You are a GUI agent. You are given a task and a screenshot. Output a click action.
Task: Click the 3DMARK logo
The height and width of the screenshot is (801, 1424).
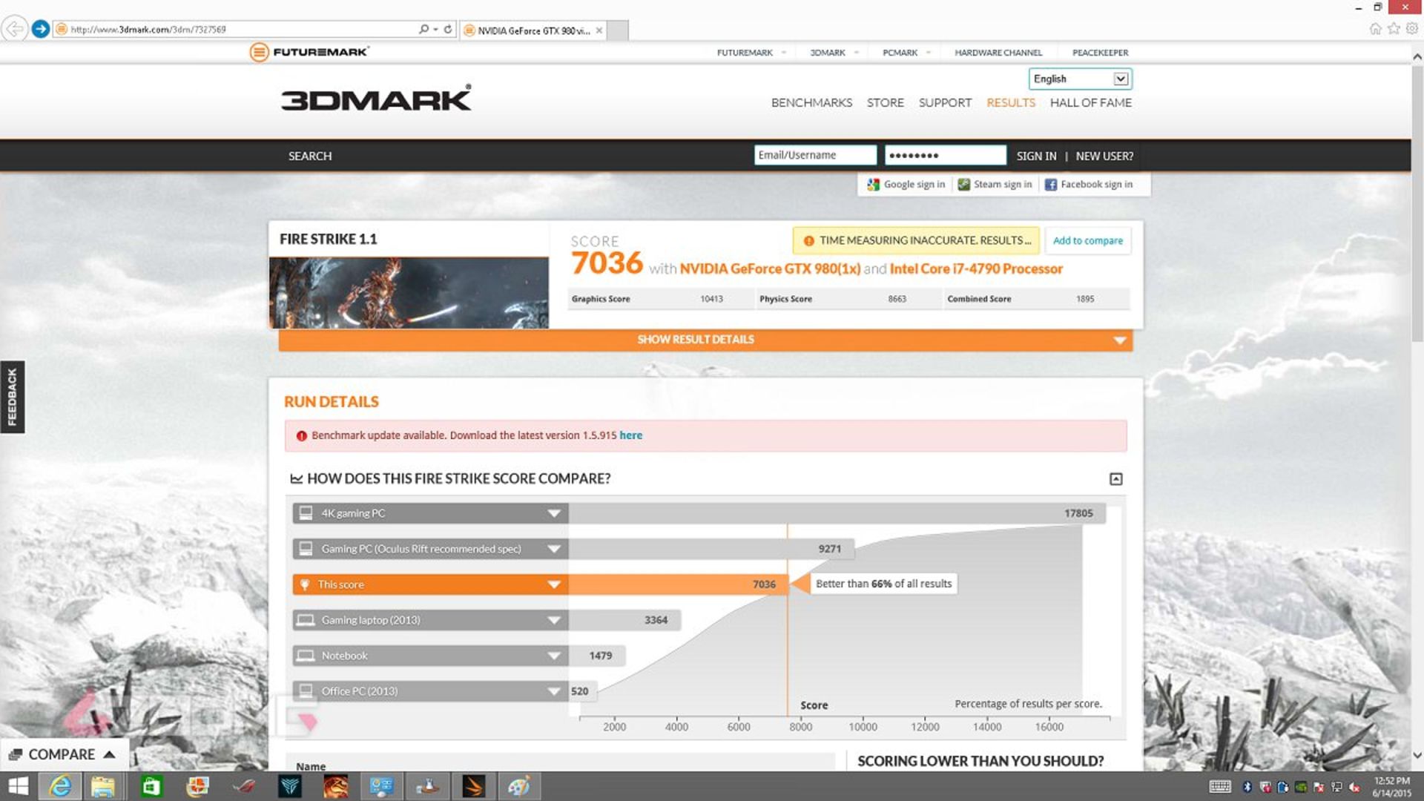tap(376, 99)
